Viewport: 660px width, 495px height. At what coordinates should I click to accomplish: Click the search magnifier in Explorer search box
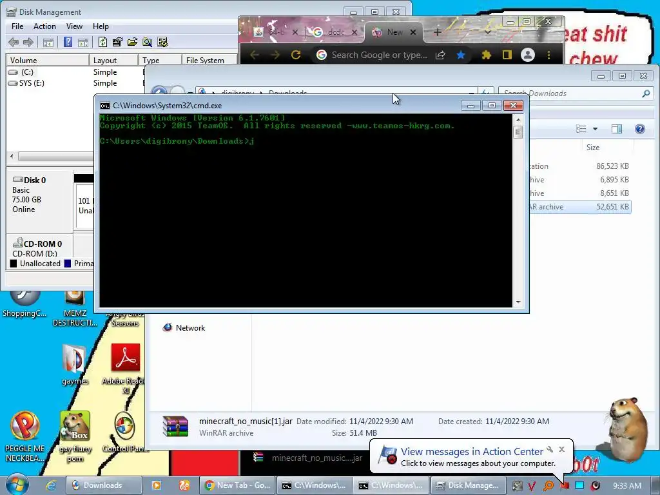(646, 93)
